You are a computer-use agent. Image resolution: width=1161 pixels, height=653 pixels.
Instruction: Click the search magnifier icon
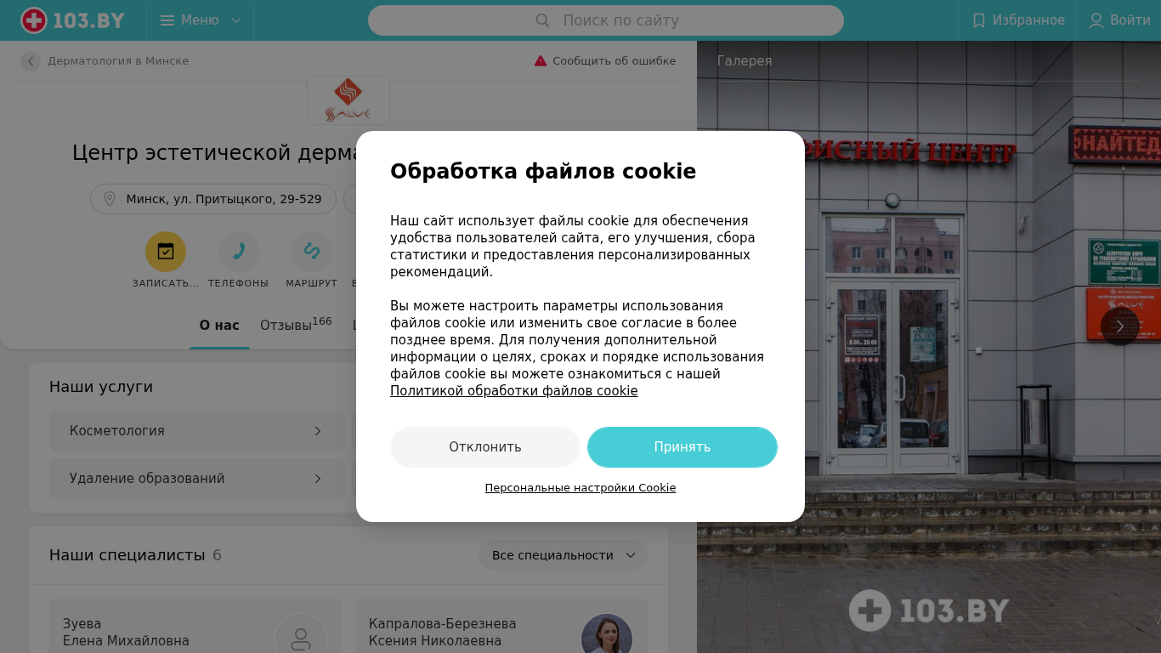click(542, 20)
